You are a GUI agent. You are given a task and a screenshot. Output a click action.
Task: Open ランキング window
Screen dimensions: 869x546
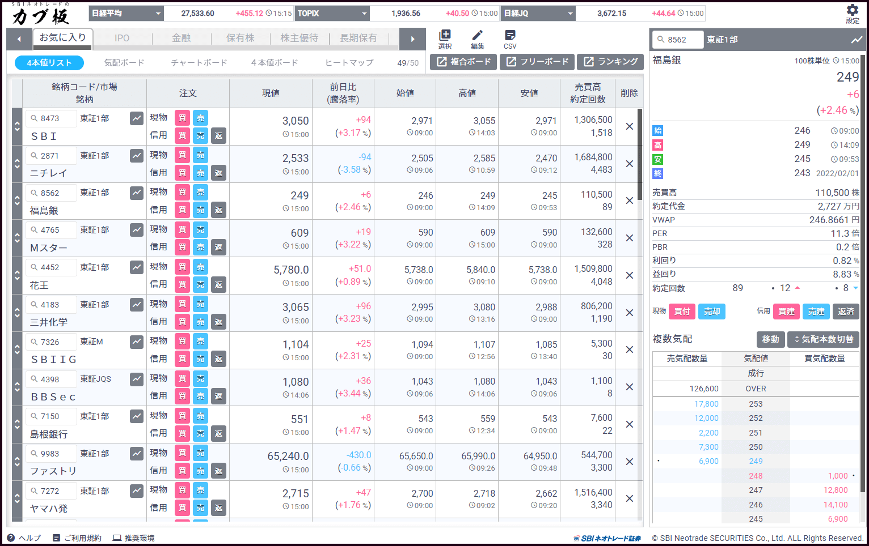click(610, 62)
